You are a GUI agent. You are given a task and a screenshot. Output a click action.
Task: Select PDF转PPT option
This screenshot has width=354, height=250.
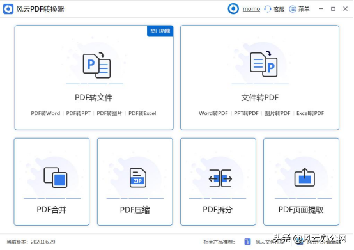click(x=79, y=113)
